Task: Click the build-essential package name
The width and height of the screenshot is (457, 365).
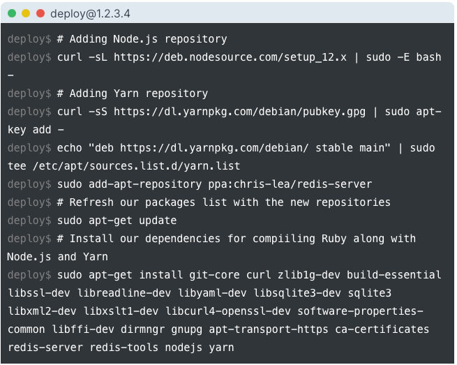Action: (x=394, y=275)
